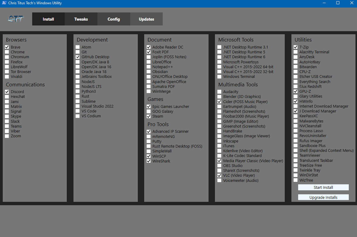
Task: Check the Voicemeeter (Audio) checkbox
Action: click(x=219, y=180)
